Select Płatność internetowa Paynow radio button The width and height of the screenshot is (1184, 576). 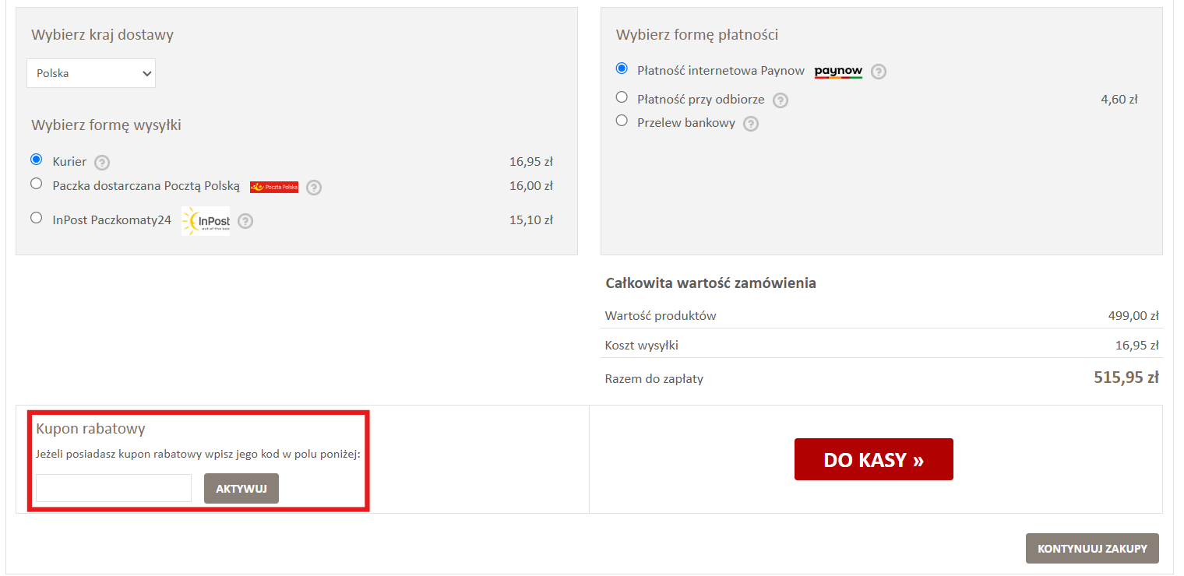622,68
